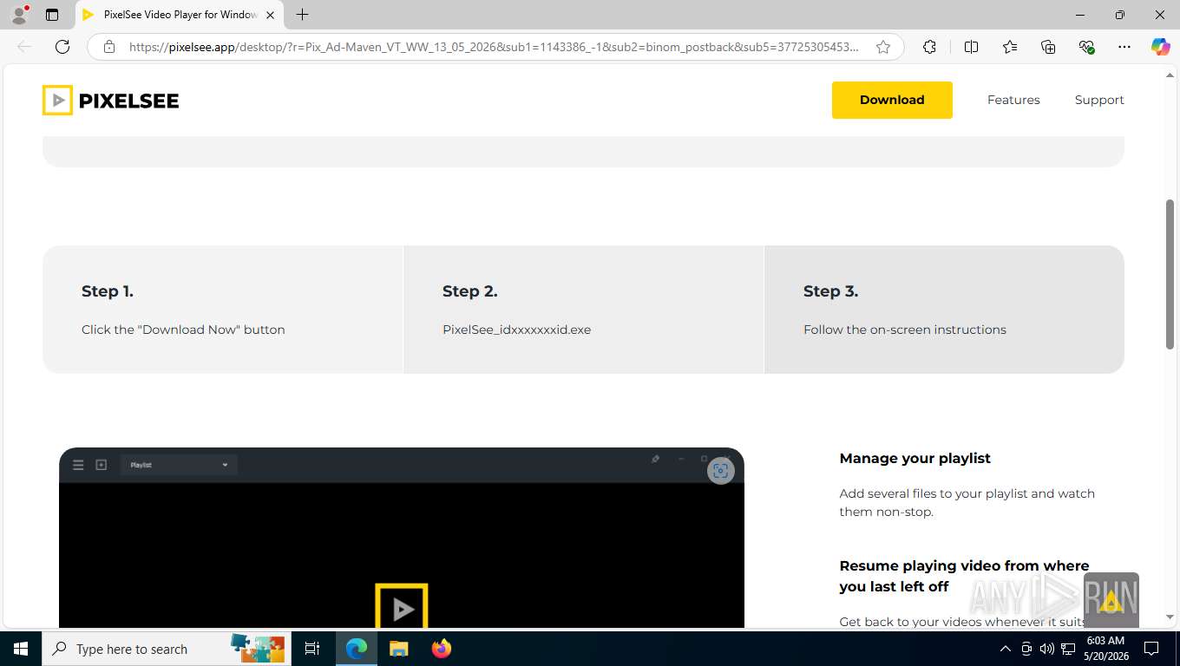Open a new browser tab

302,15
